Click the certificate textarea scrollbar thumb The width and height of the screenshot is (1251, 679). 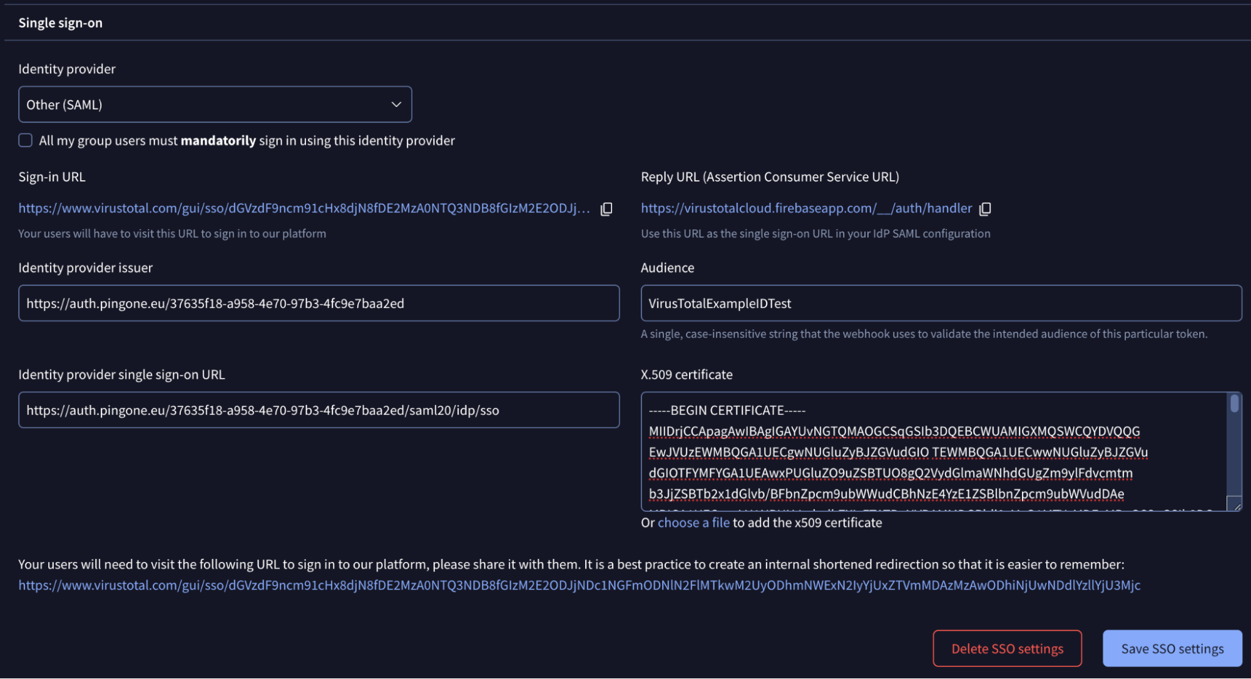click(x=1234, y=403)
